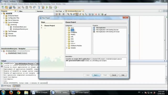Click the Redo arrow icon

pos(34,7)
